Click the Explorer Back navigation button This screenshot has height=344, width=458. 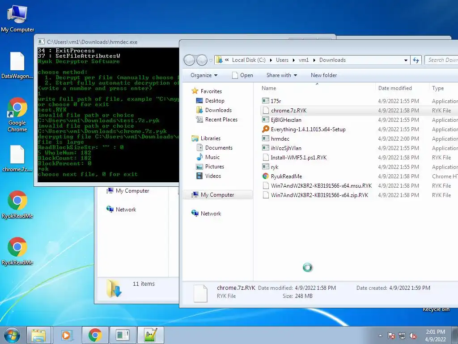point(189,60)
